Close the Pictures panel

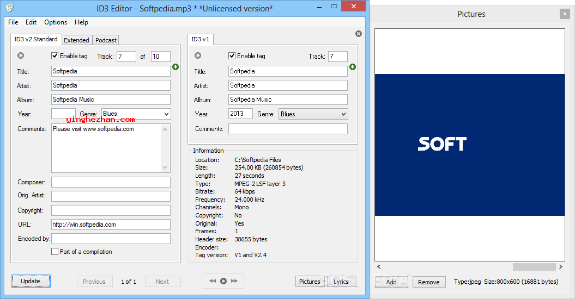coord(565,14)
